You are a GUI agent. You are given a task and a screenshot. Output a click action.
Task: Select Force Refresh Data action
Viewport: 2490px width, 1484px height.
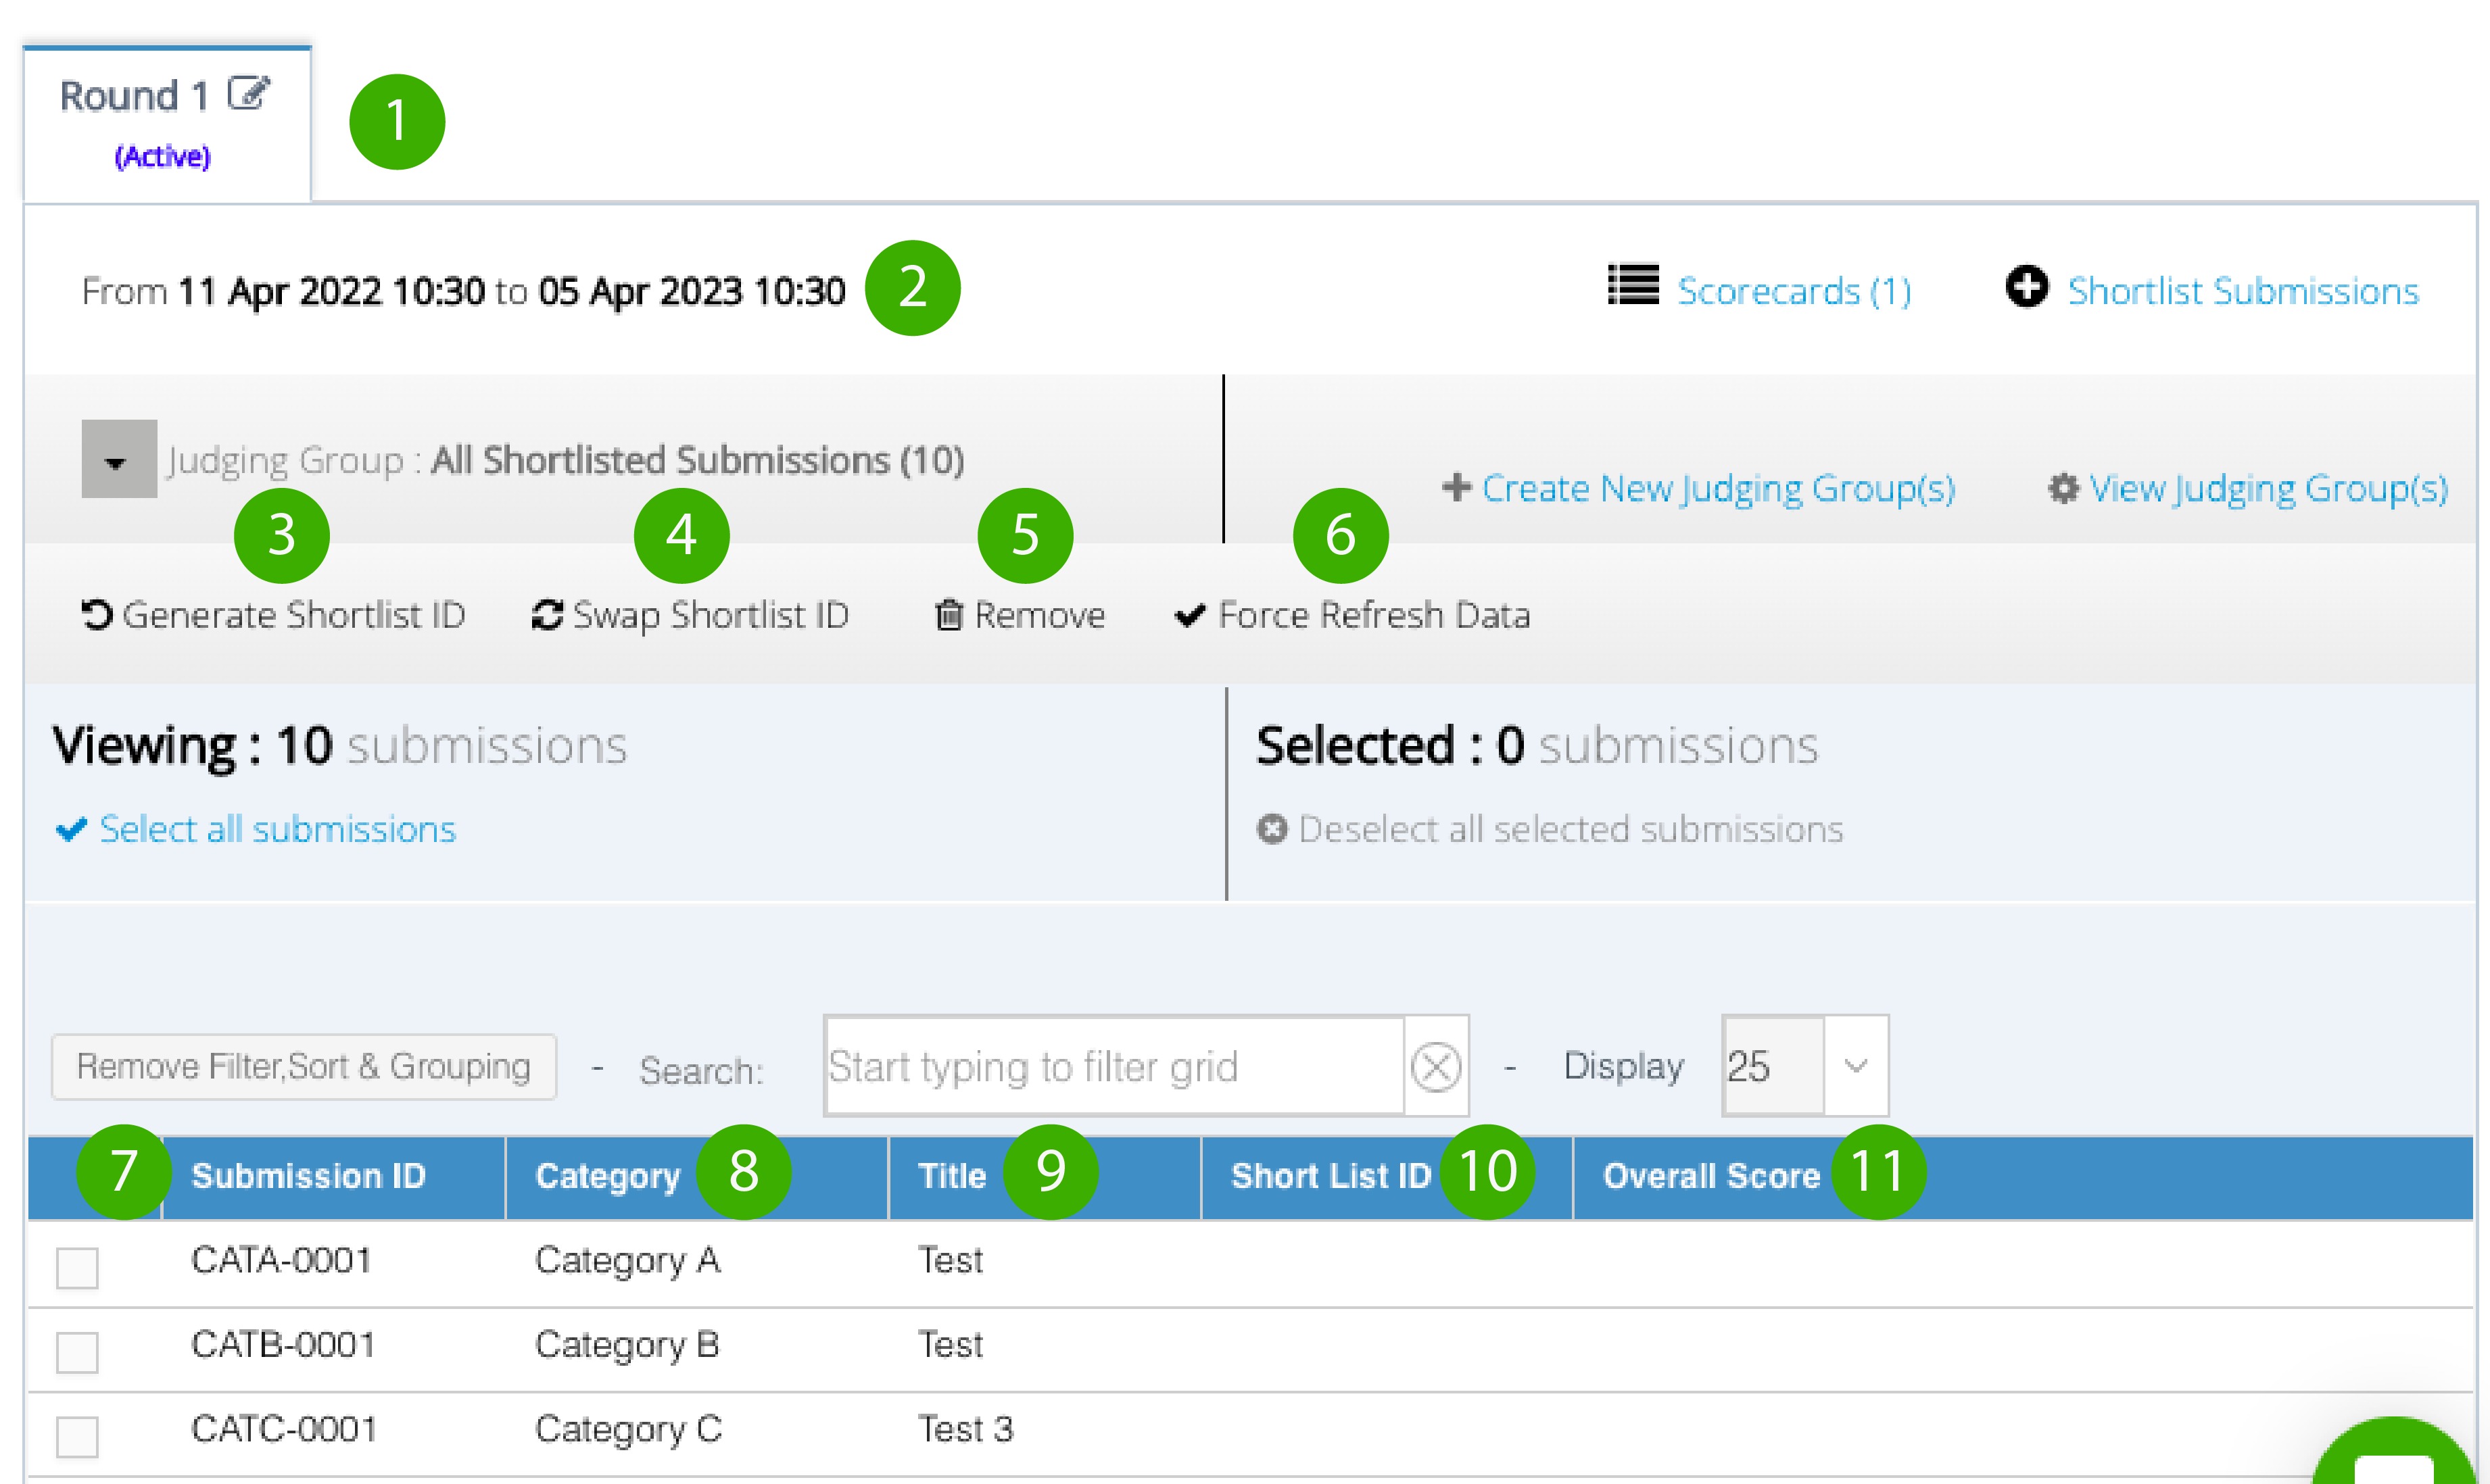(x=1374, y=615)
